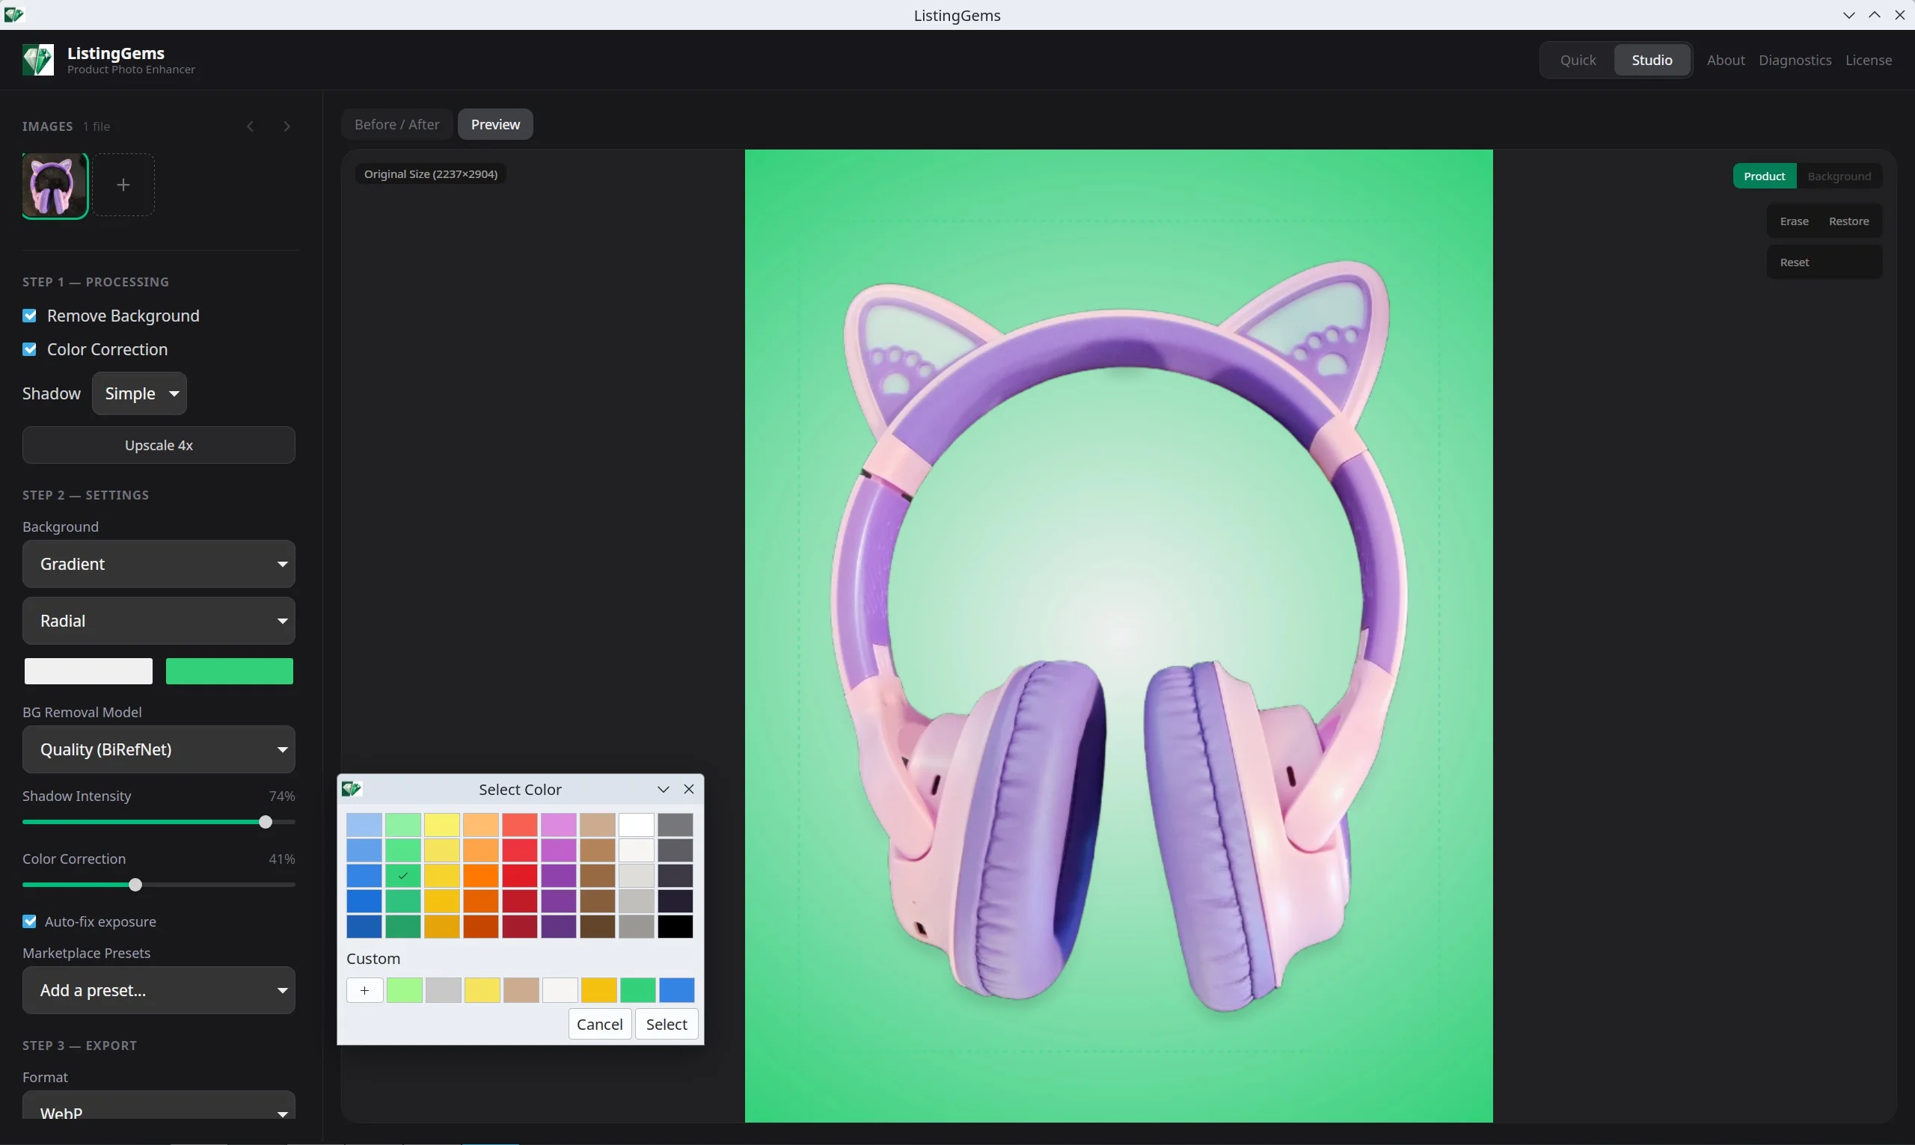Click the Upscale 4x button
The image size is (1915, 1145).
click(x=158, y=445)
